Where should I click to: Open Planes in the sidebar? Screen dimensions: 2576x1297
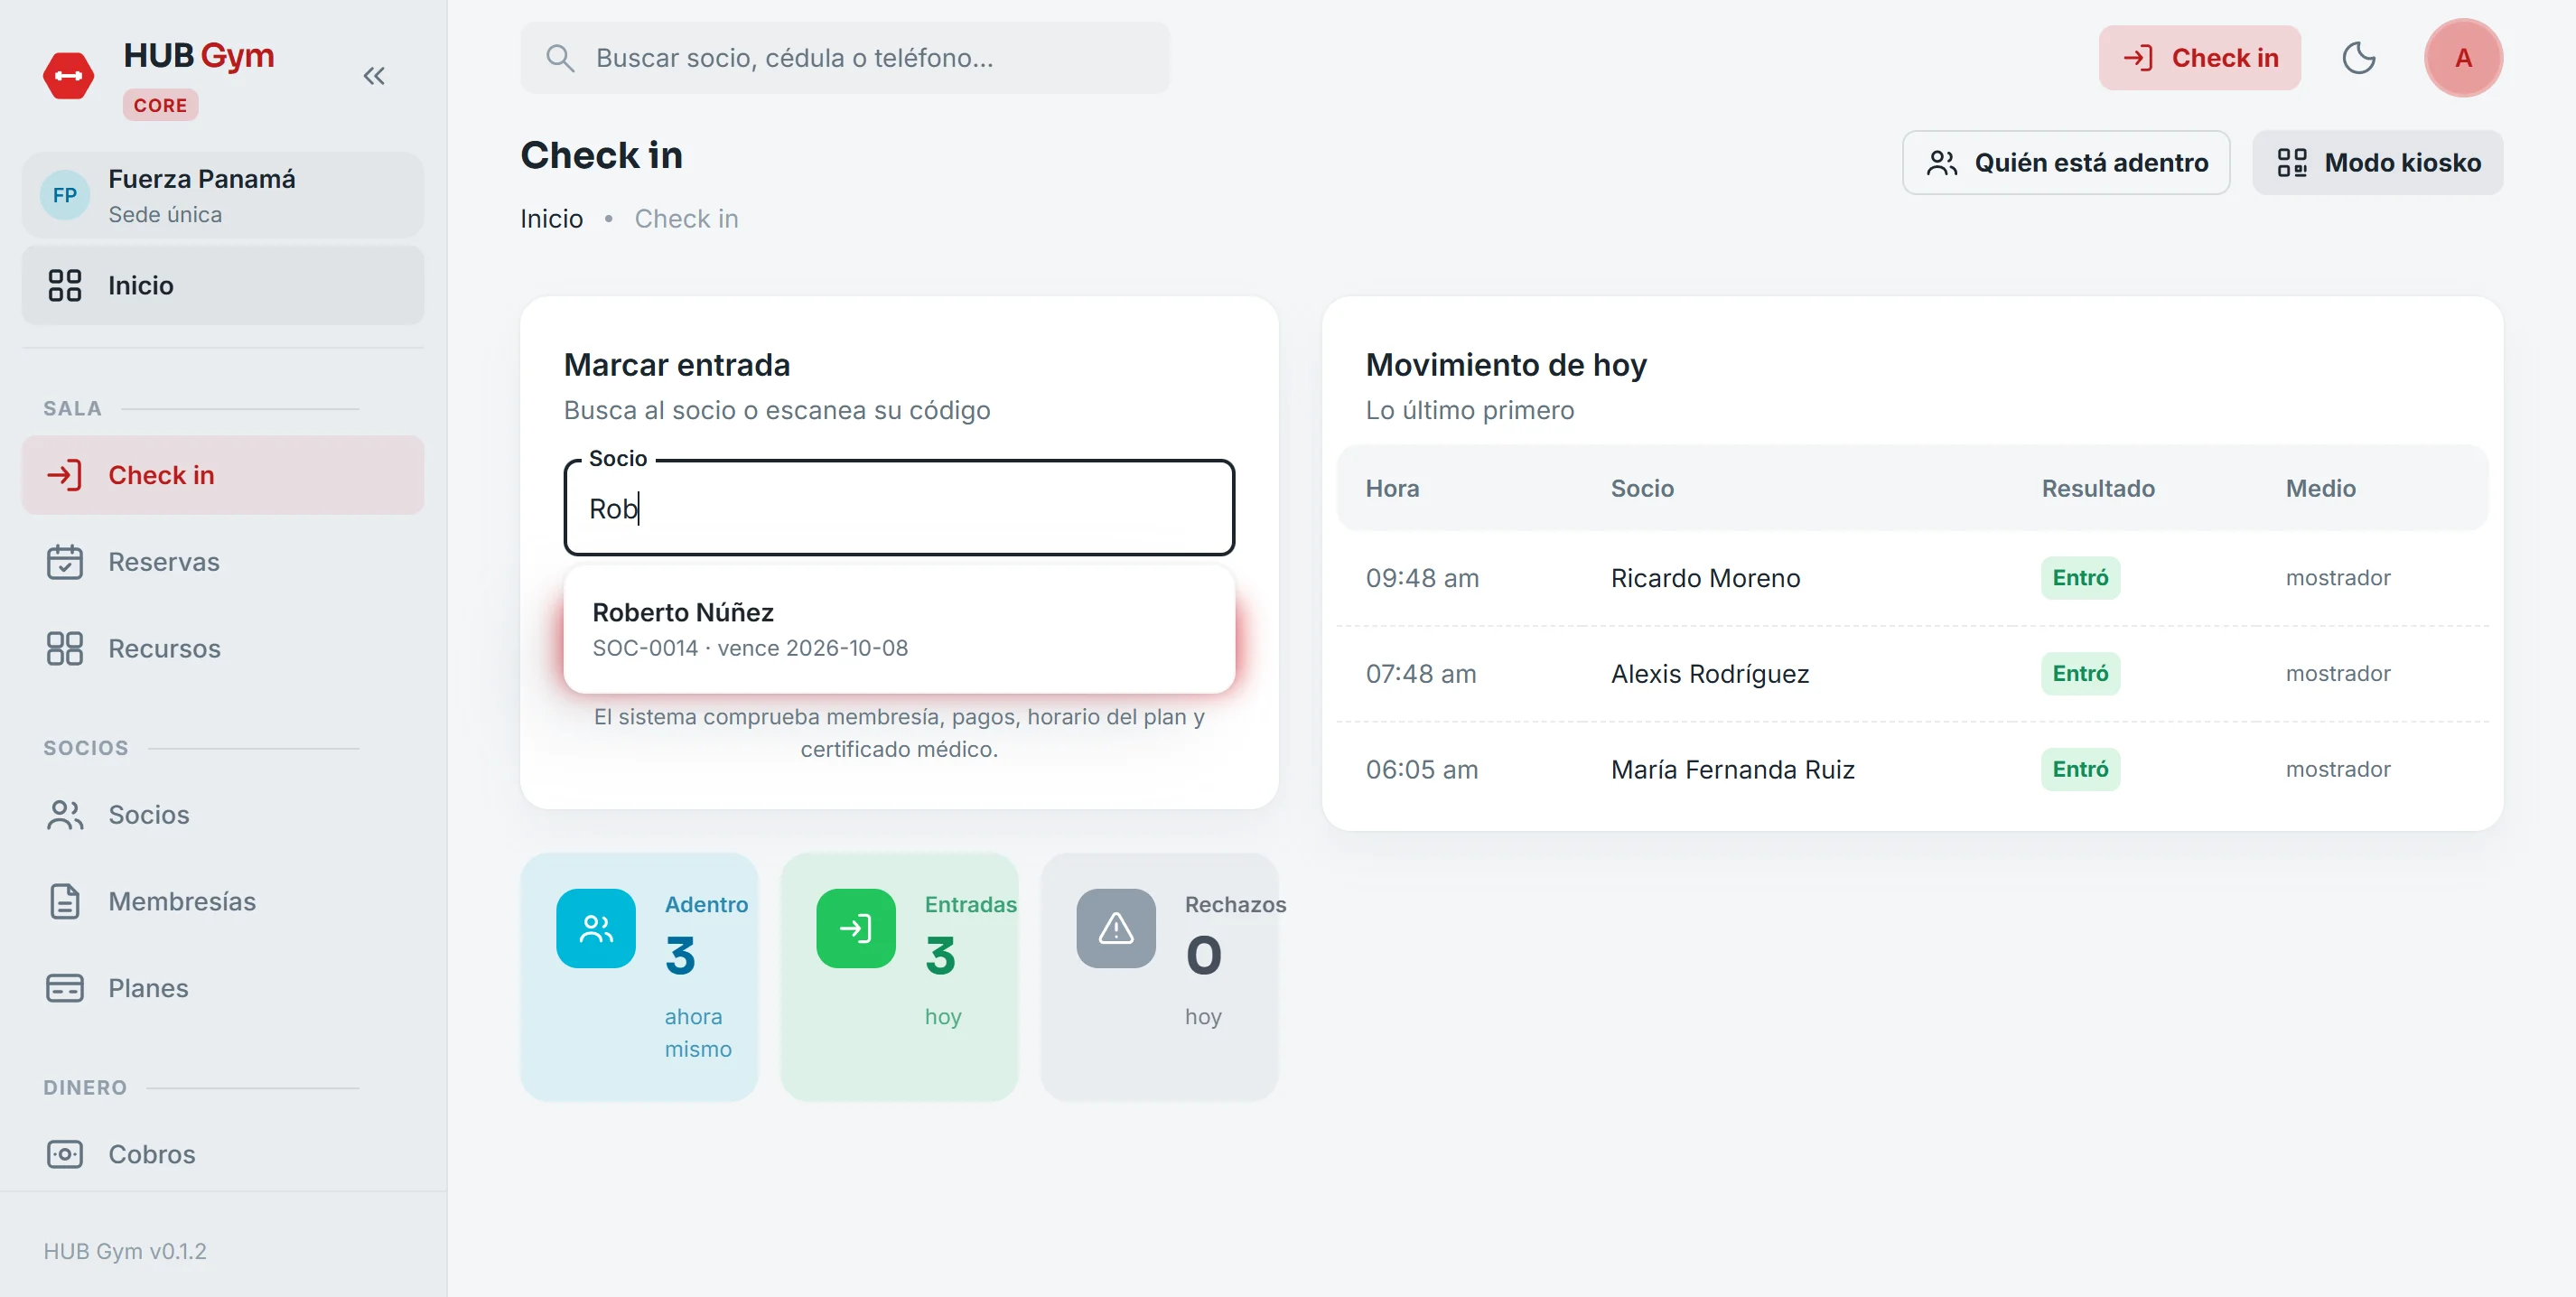[223, 988]
